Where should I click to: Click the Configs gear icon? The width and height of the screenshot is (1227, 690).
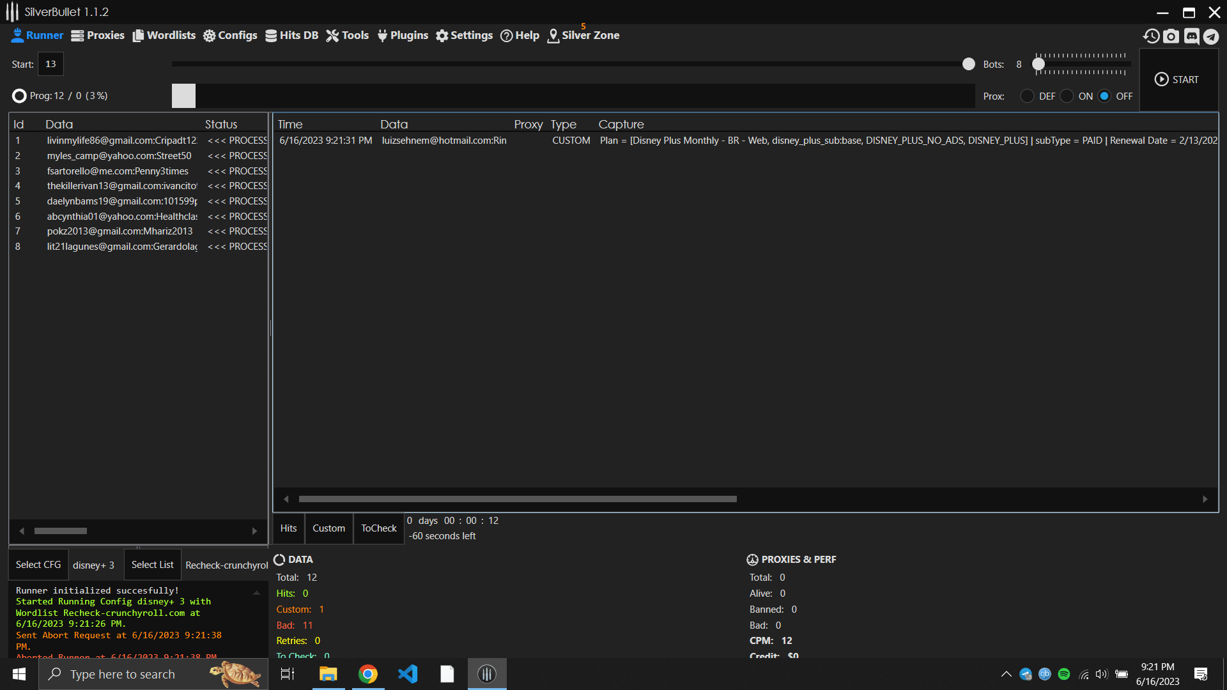[x=210, y=36]
